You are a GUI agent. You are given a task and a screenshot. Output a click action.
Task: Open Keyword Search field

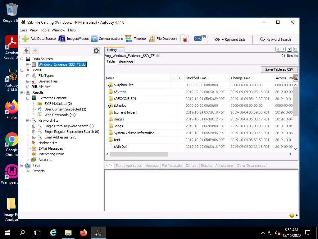[276, 40]
